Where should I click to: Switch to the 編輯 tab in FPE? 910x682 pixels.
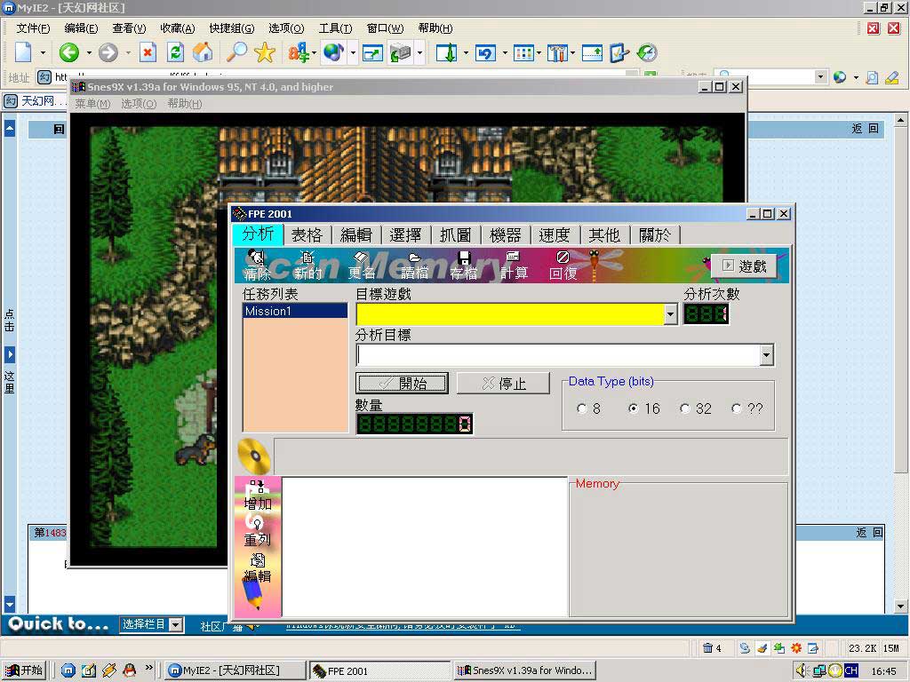[355, 234]
